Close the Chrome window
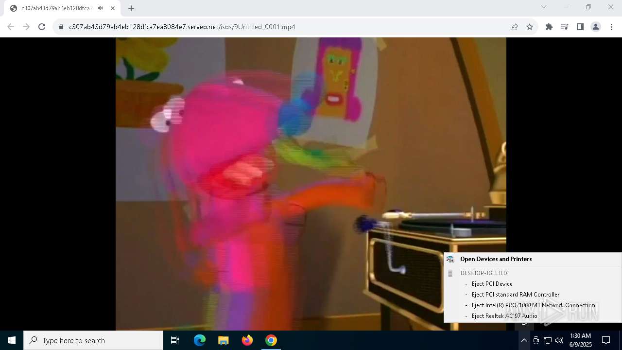 [x=611, y=7]
